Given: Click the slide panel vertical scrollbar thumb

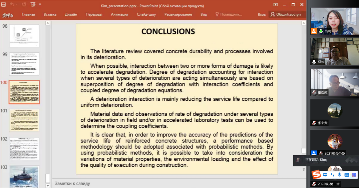Looking at the screenshot, I should pyautogui.click(x=48, y=178).
